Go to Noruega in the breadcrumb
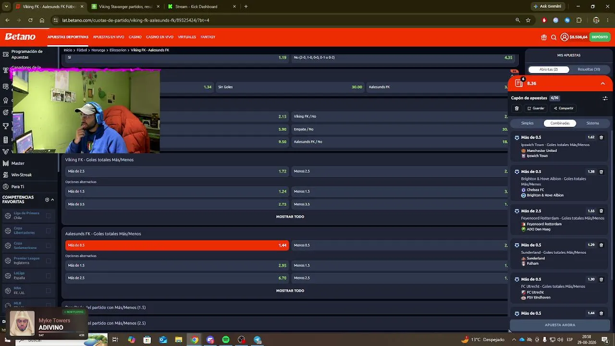 pyautogui.click(x=98, y=50)
